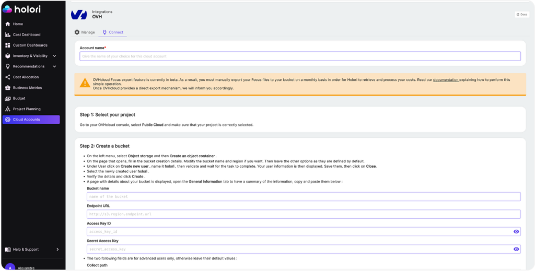Navigate to Project Planning

coord(27,109)
